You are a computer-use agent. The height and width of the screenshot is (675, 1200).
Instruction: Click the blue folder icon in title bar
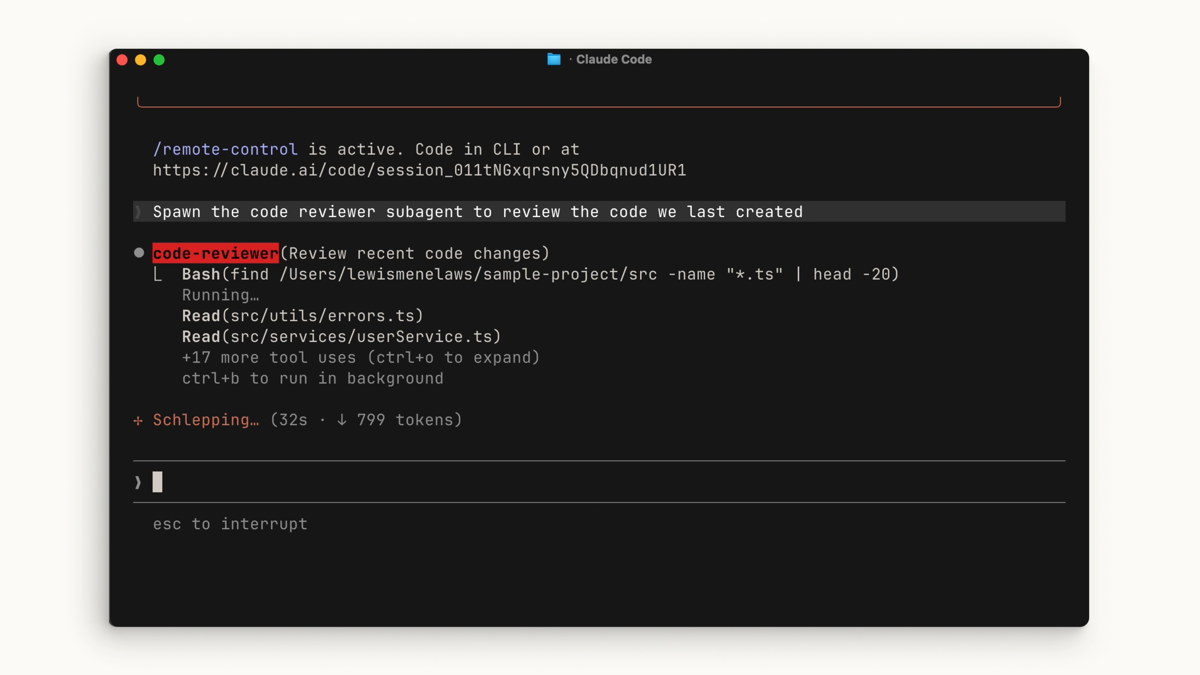click(x=553, y=59)
